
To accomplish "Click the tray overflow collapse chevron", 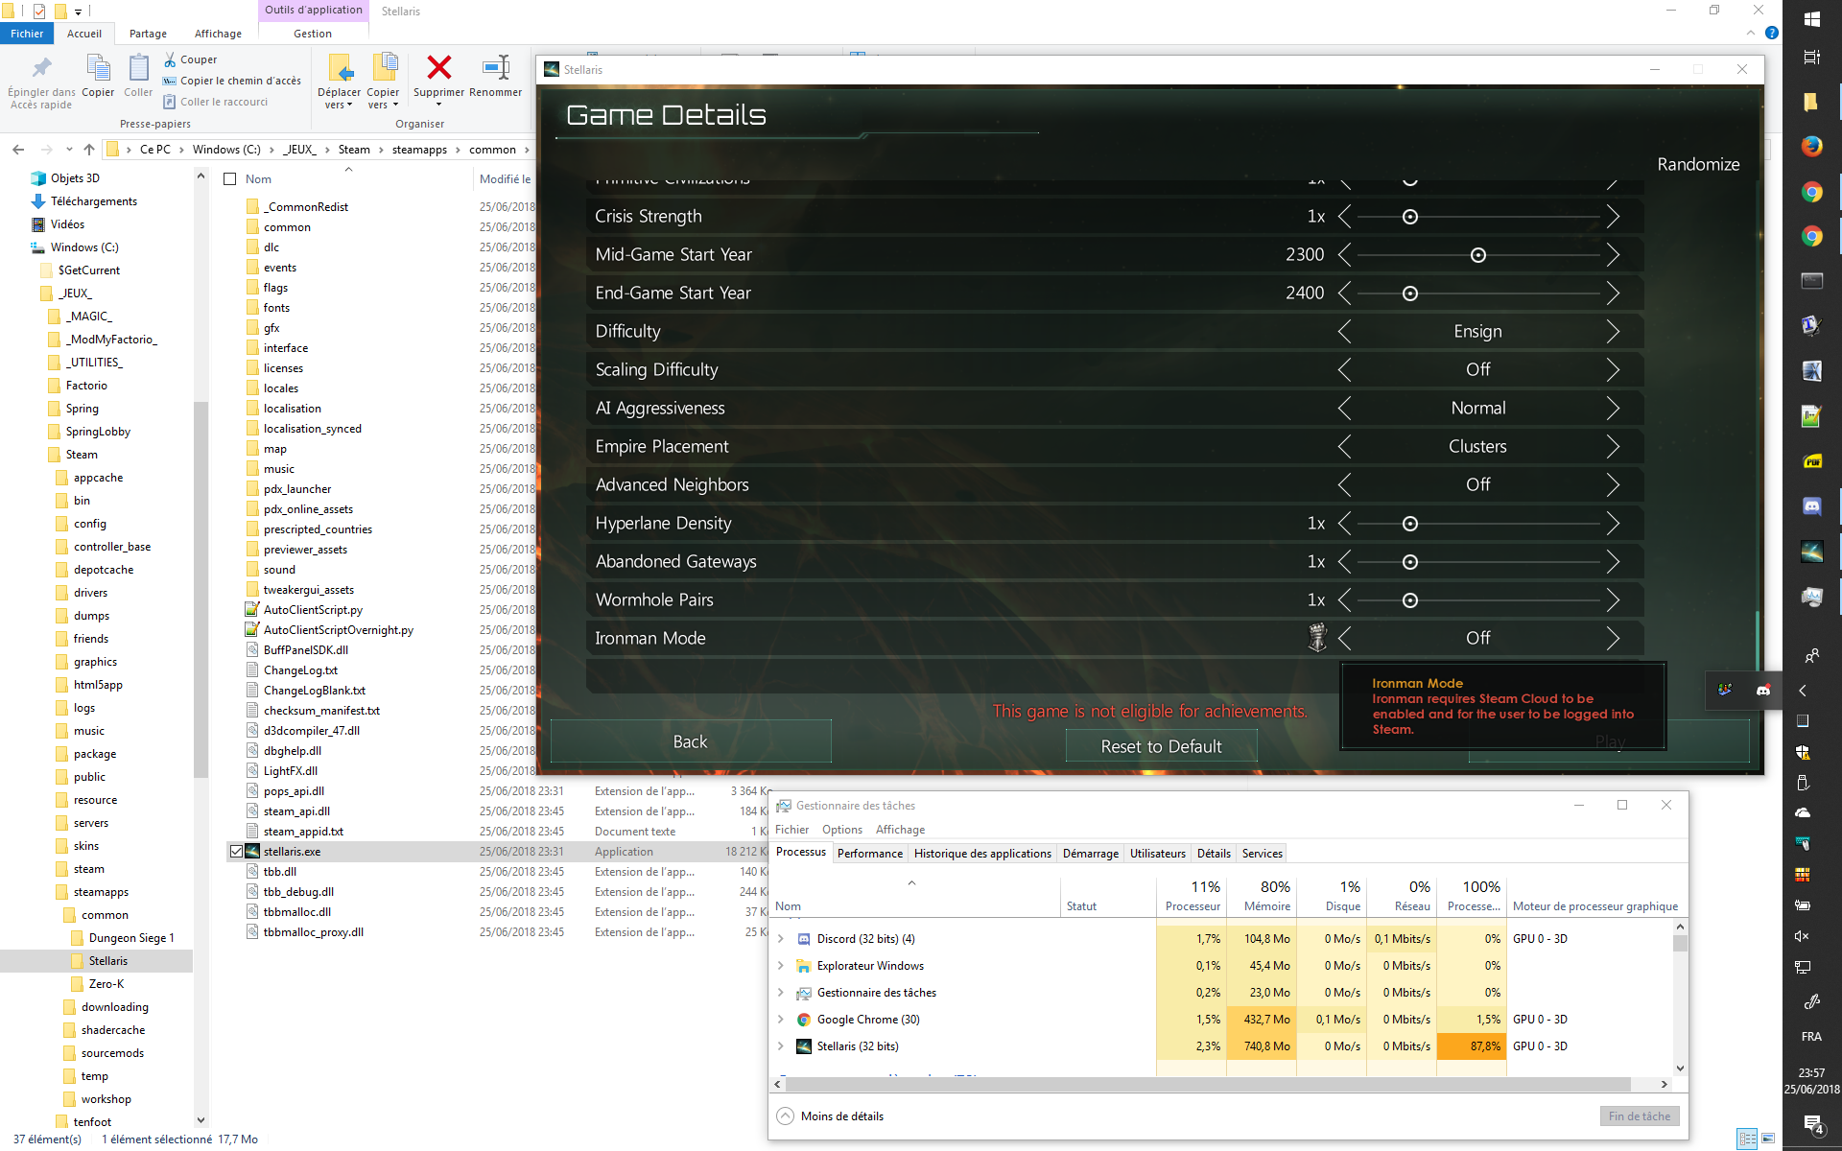I will (1802, 691).
